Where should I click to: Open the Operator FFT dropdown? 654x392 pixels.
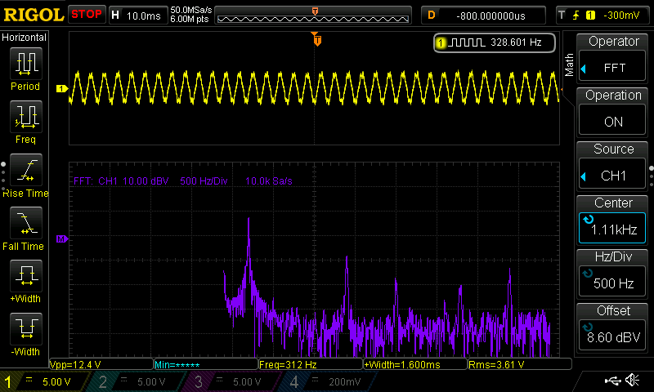614,59
